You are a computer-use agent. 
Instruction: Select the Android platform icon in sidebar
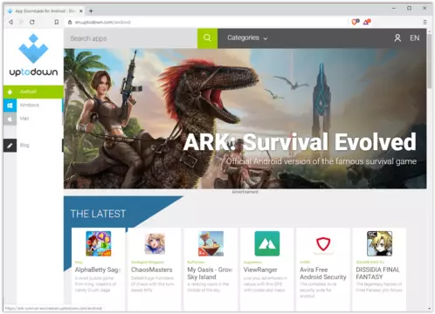(10, 92)
